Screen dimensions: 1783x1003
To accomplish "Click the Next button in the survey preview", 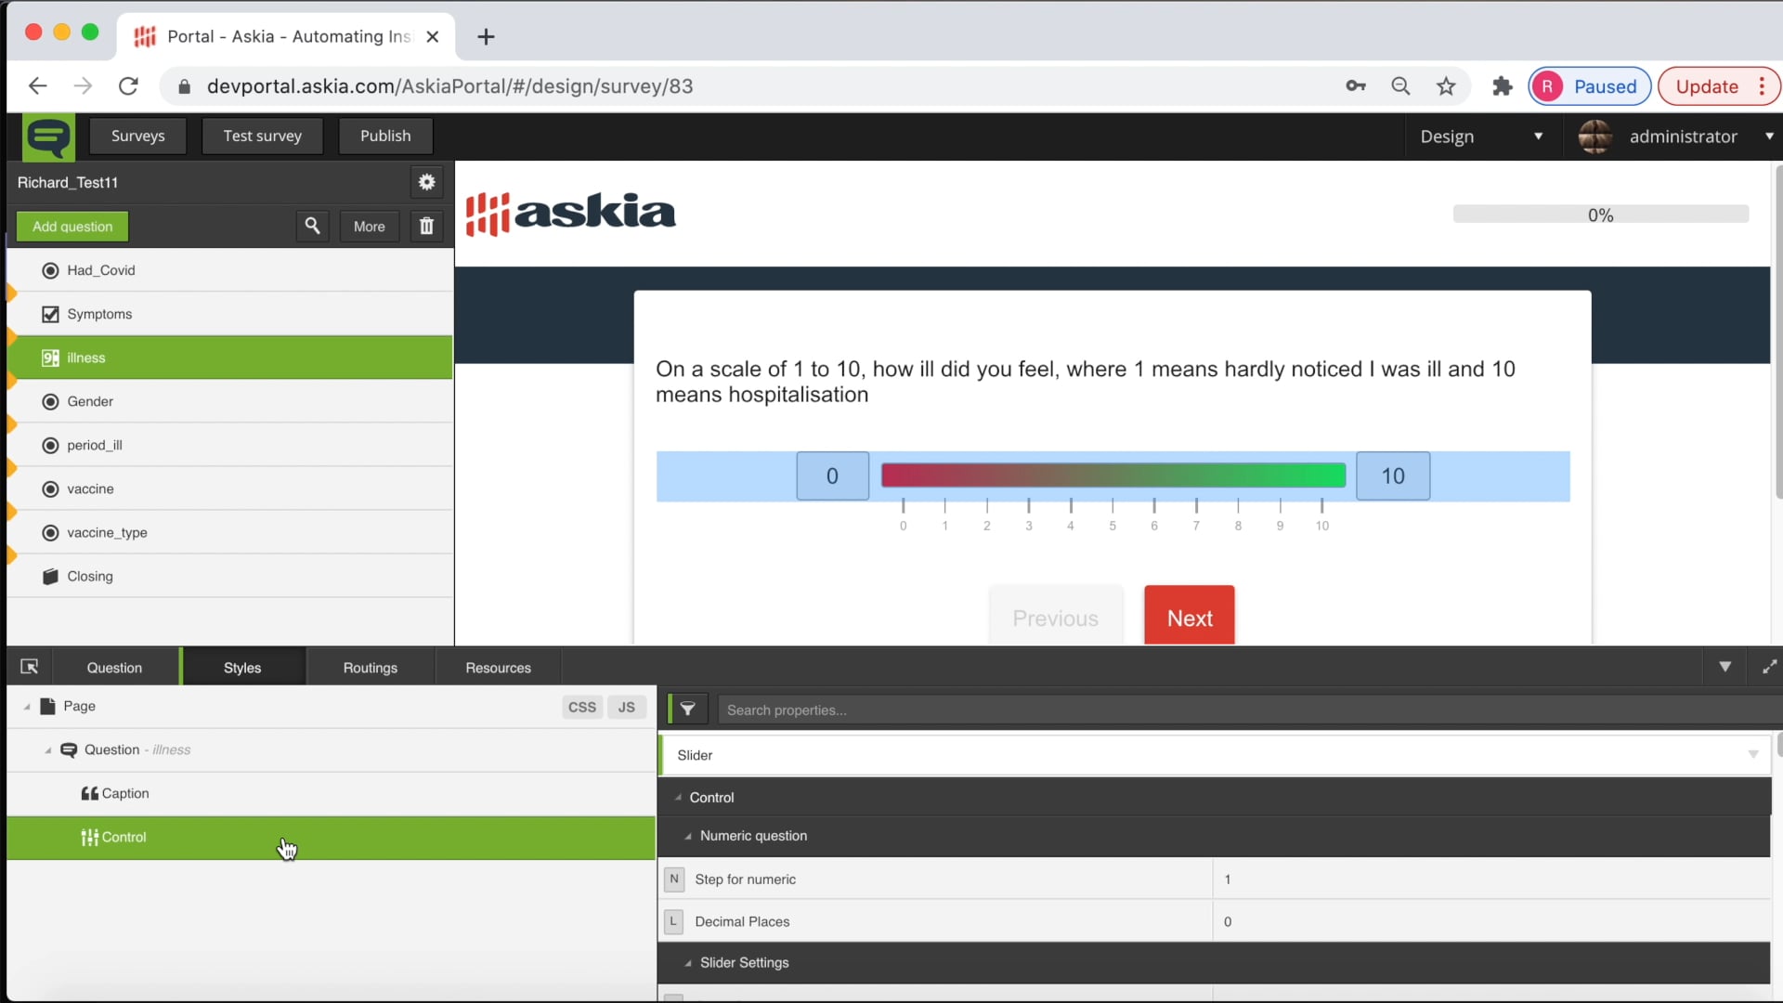I will click(1189, 615).
